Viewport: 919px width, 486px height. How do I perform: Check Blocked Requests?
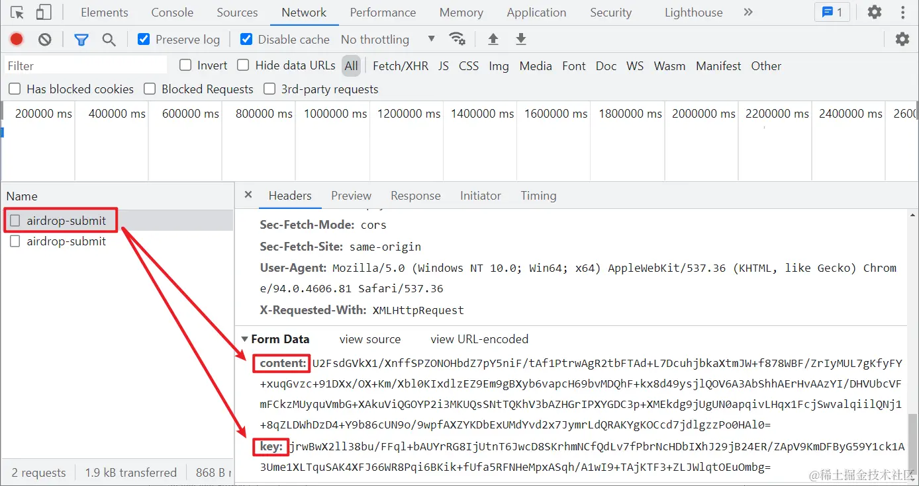[x=150, y=89]
